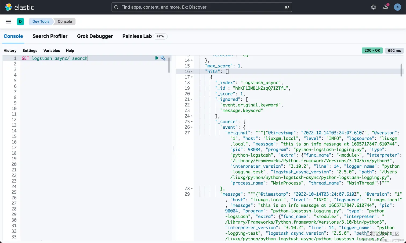Click the GET logstash_async/_search request line
Viewport: 406px width, 243px height.
(55, 58)
